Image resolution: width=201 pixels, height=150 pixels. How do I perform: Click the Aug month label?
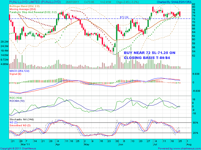[189, 144]
